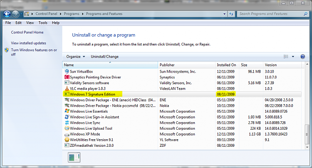This screenshot has width=312, height=168.
Task: Open the Help menu
Action: (56, 23)
